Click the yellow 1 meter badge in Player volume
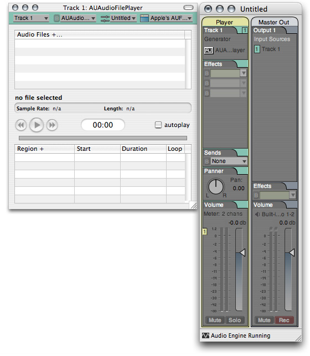310x356 pixels. pyautogui.click(x=205, y=232)
